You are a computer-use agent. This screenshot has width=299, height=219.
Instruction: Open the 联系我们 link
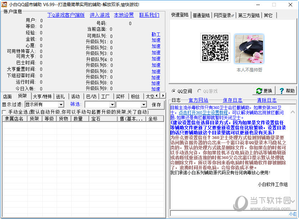point(149,15)
